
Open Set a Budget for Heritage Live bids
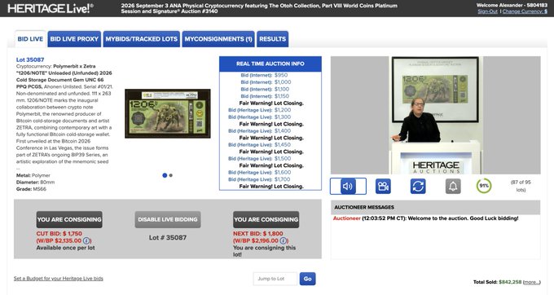click(59, 279)
